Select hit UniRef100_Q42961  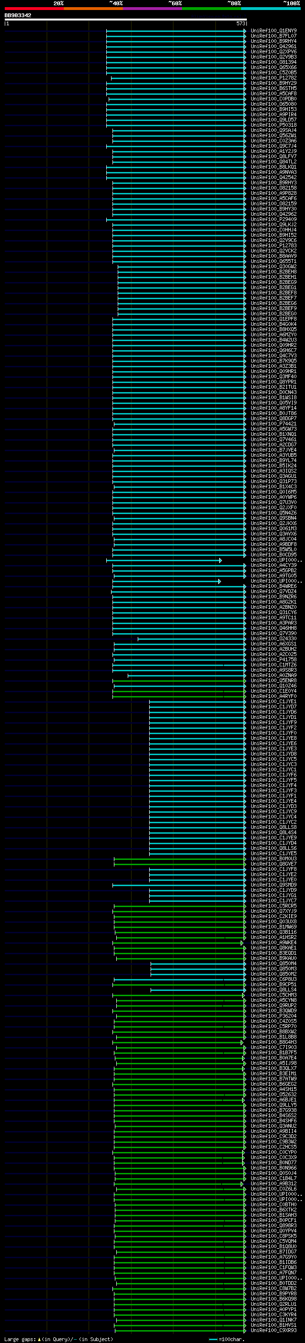tap(274, 46)
